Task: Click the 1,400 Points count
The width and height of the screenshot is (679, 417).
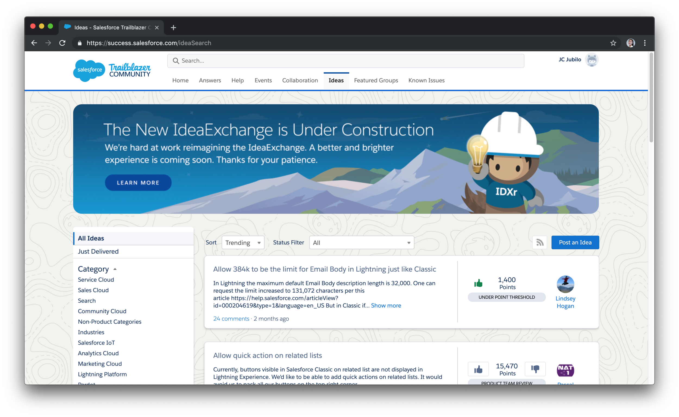Action: tap(507, 283)
